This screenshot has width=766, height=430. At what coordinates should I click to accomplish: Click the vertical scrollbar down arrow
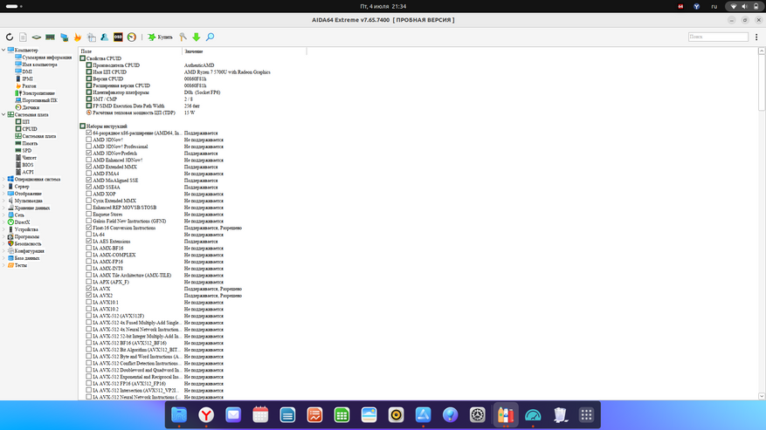tap(762, 396)
